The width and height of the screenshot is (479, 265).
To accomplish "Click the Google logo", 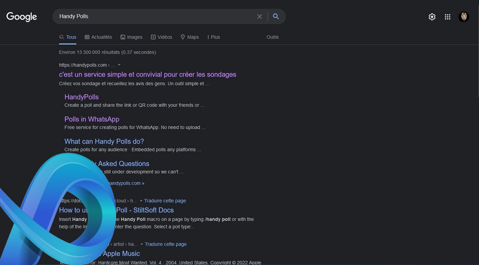I will pyautogui.click(x=22, y=17).
